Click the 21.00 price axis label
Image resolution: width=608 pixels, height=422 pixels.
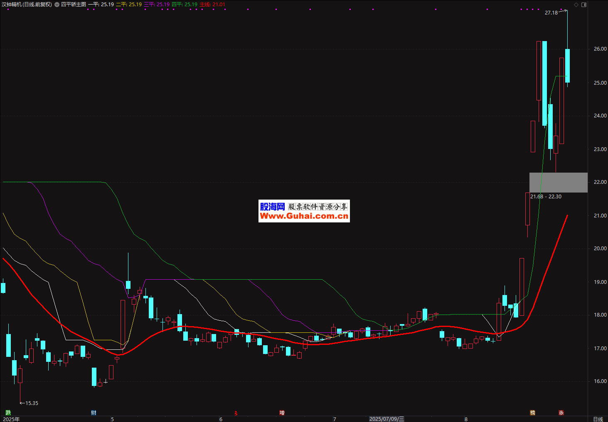600,216
